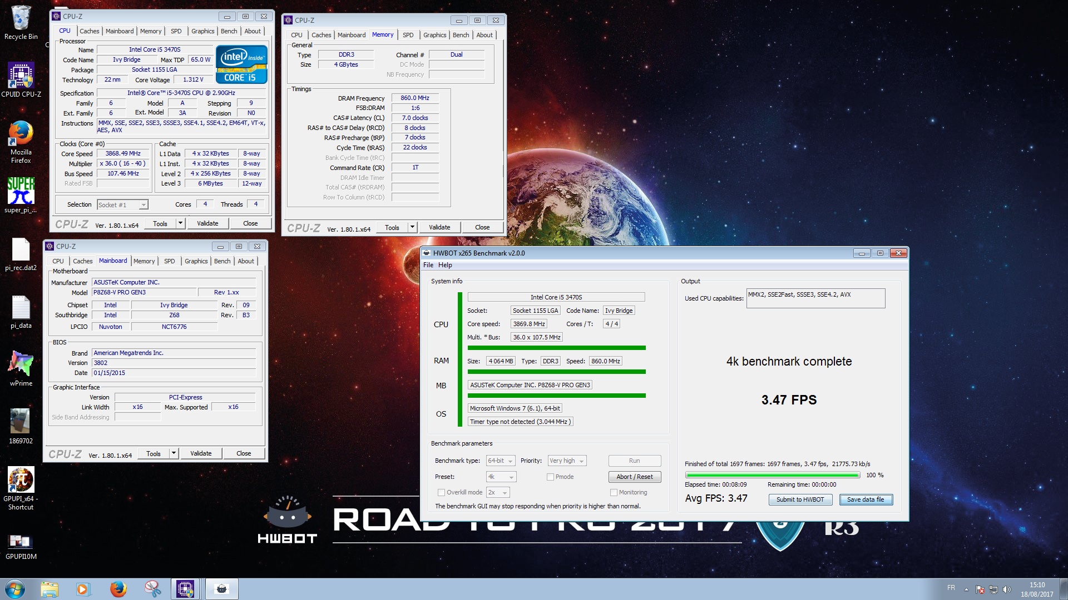Click the Intel Core i5 logo

click(x=241, y=64)
